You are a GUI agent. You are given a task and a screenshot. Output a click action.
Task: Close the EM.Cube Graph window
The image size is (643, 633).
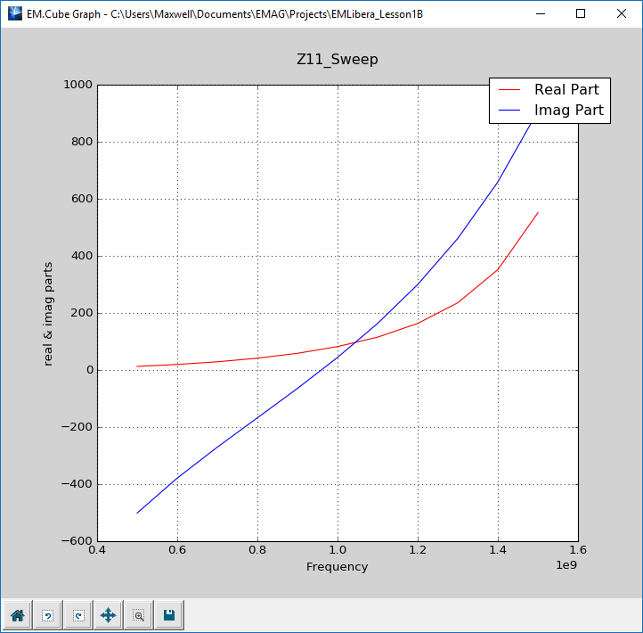[x=621, y=13]
